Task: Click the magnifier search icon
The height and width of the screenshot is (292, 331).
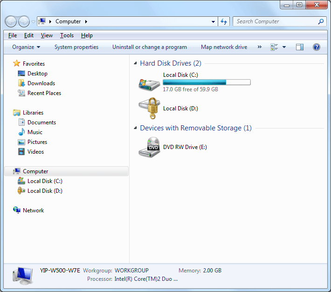Action: click(x=321, y=21)
